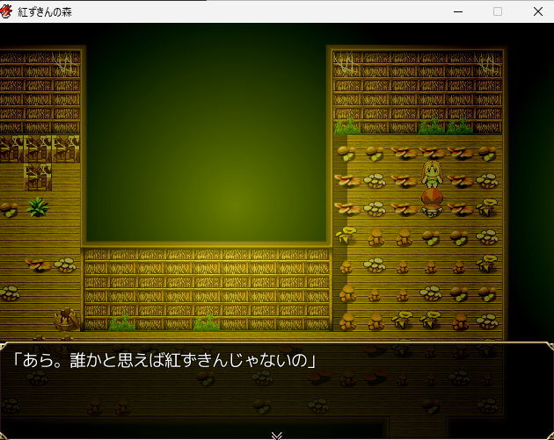Click the dialogue text 「あら。誰かと思えば紅ずきんじゃないの」

pyautogui.click(x=164, y=361)
